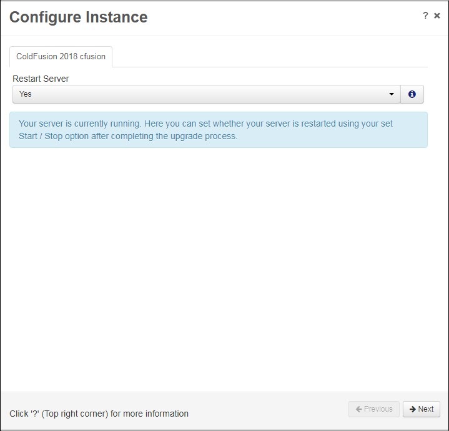This screenshot has width=449, height=431.
Task: Select the 'Yes' value text in combo box
Action: pyautogui.click(x=26, y=94)
